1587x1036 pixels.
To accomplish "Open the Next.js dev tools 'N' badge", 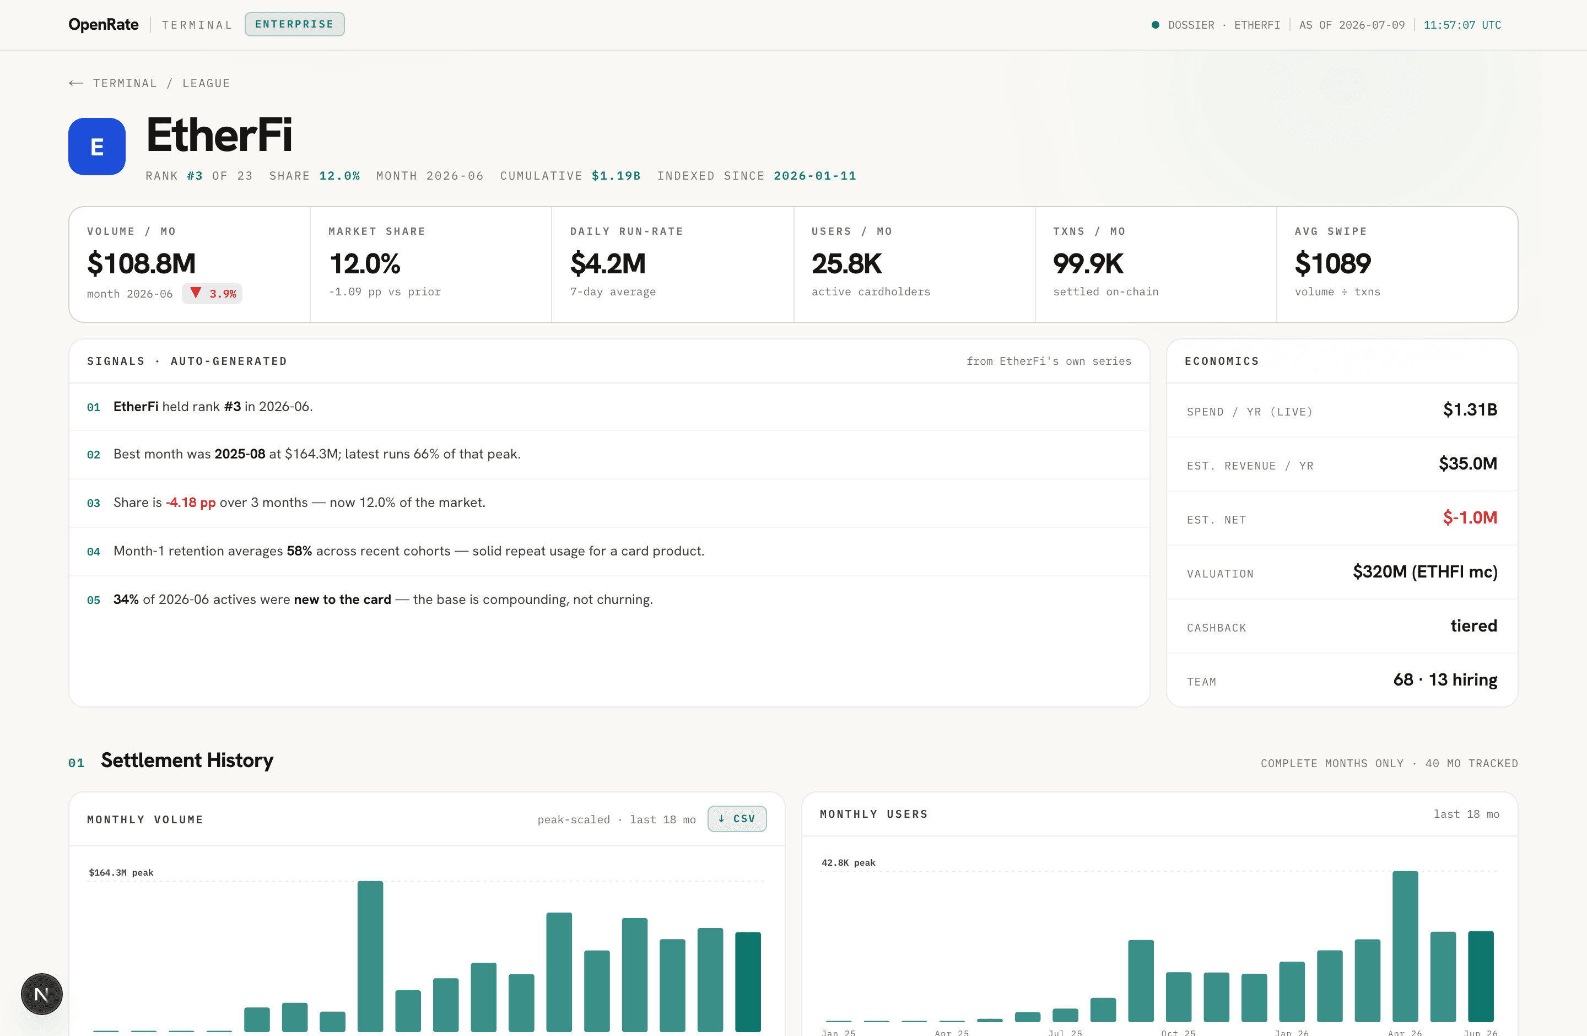I will [41, 994].
